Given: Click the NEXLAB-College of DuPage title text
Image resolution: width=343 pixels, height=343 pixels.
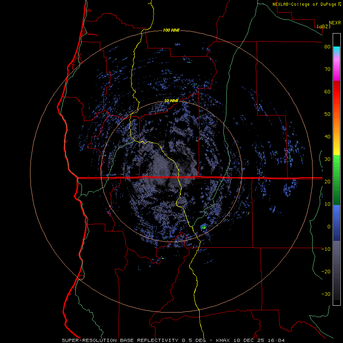Looking at the screenshot, I should (x=304, y=4).
